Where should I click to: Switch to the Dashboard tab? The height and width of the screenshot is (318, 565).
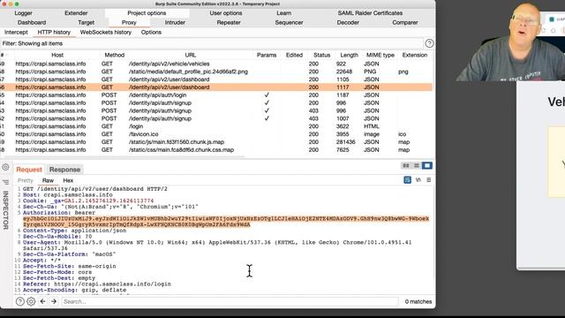(32, 22)
